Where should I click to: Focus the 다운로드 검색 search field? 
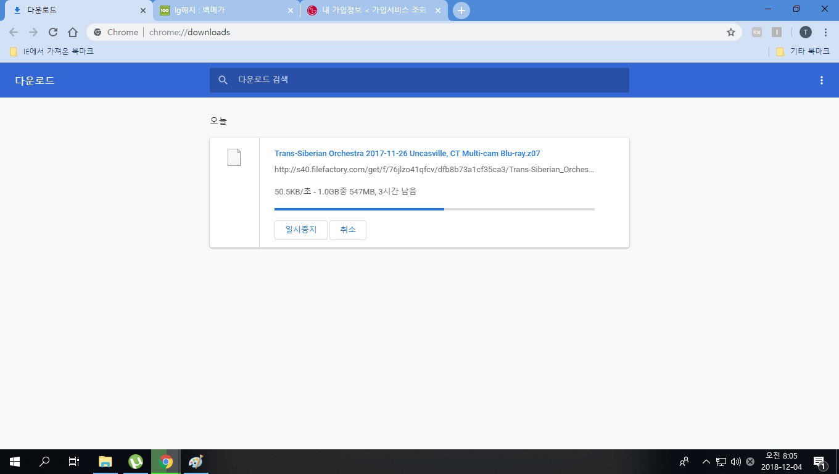point(426,80)
